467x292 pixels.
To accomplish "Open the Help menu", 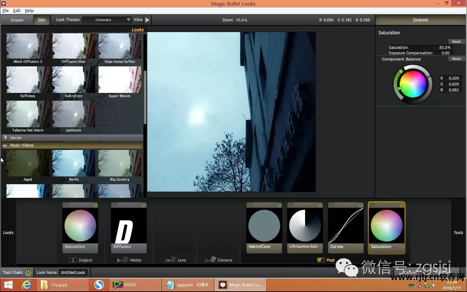I will coord(29,10).
